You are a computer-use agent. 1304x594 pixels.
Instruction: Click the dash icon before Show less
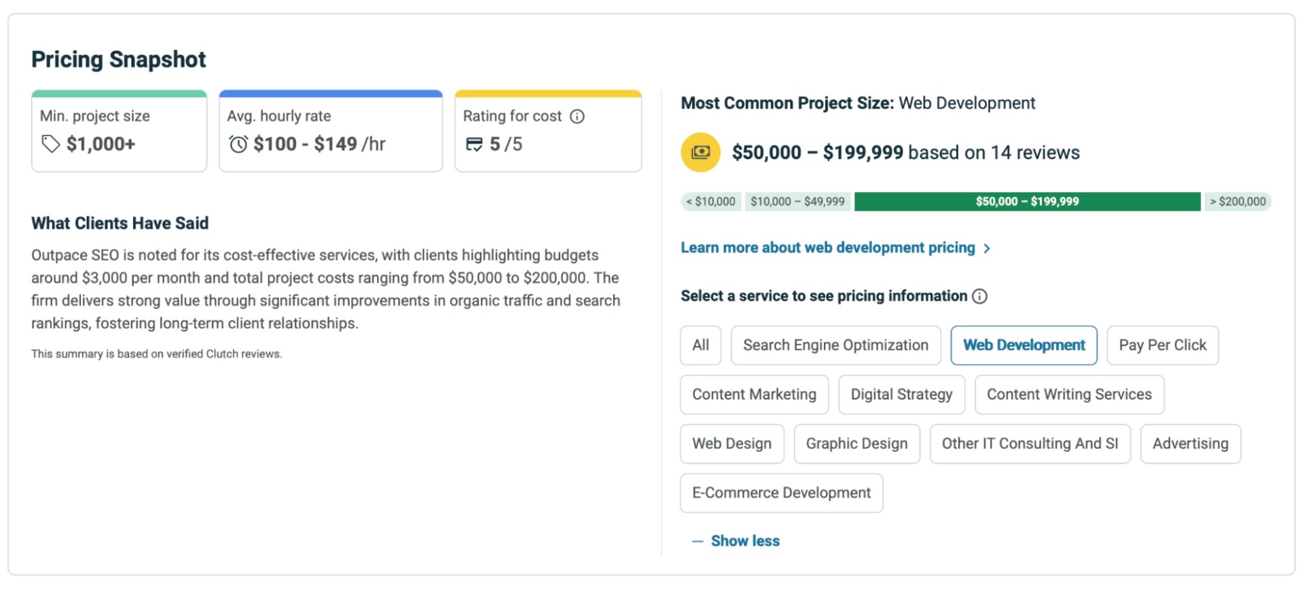tap(697, 541)
